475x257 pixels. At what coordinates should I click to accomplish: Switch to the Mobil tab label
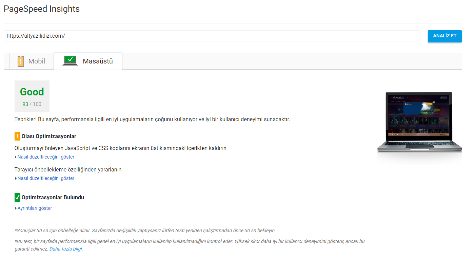coord(37,61)
